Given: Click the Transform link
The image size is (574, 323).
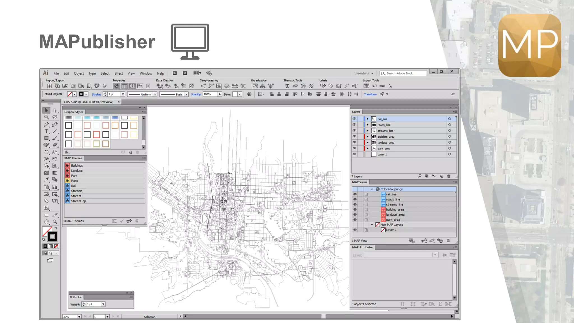Looking at the screenshot, I should (370, 94).
